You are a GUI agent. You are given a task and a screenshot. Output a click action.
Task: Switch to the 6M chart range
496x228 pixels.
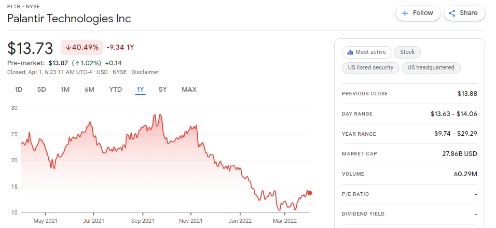click(x=89, y=89)
